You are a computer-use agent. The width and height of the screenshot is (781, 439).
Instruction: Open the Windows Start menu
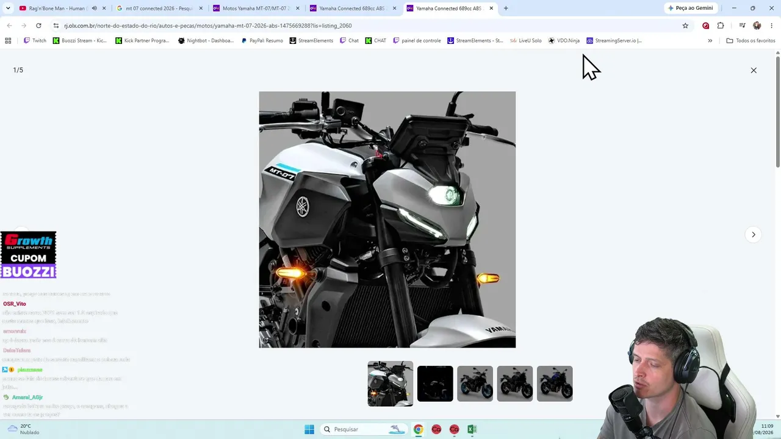pos(309,429)
